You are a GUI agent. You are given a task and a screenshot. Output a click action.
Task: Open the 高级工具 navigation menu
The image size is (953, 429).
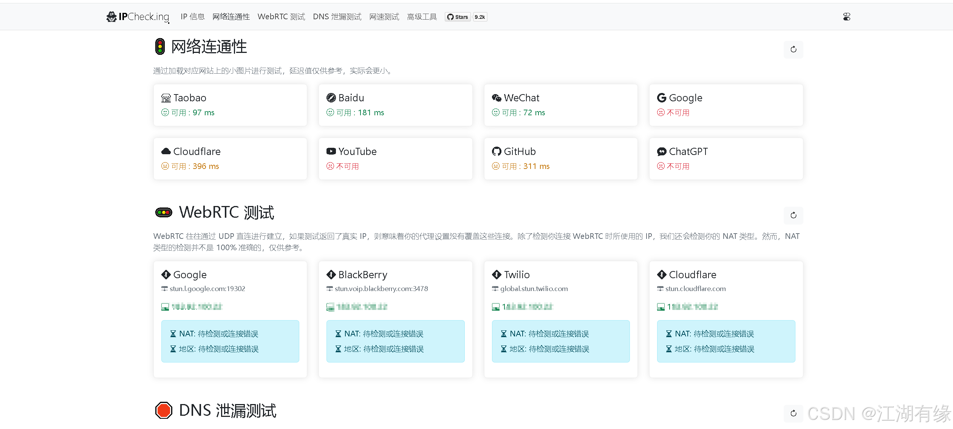(422, 17)
